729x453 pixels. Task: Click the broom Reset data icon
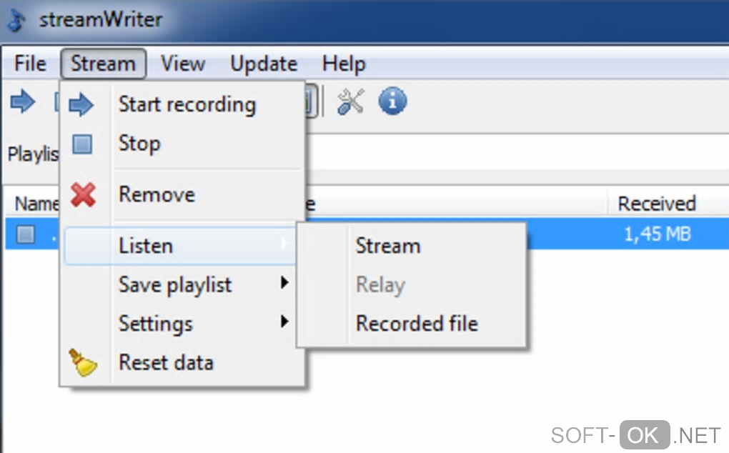click(83, 362)
